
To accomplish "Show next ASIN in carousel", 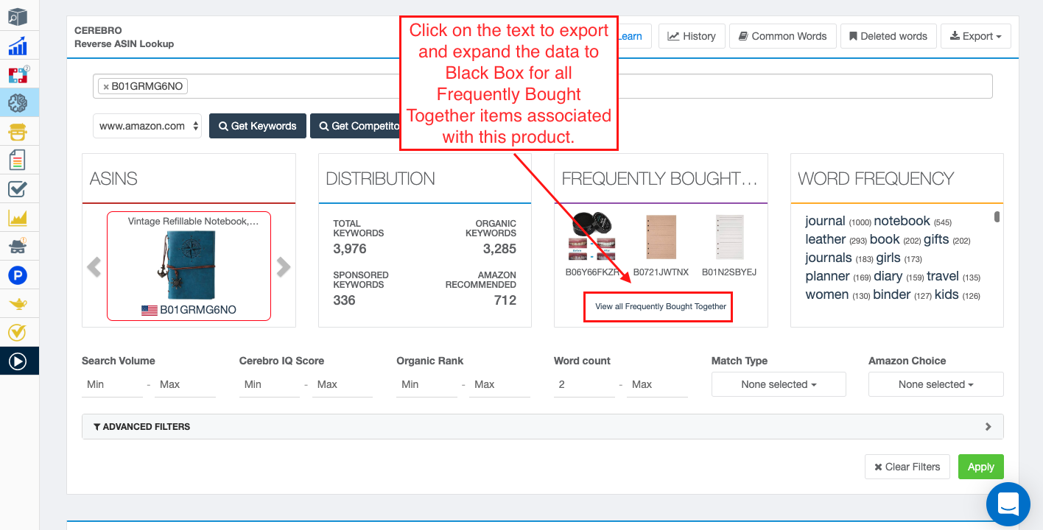I will point(284,266).
